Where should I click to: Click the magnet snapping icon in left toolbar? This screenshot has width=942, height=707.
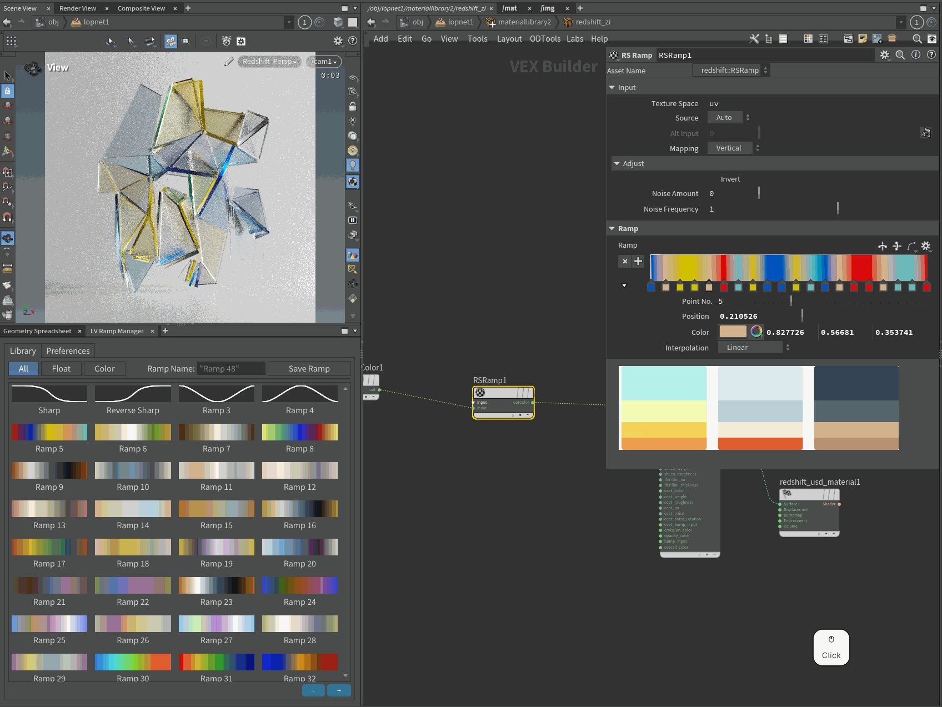[x=7, y=217]
